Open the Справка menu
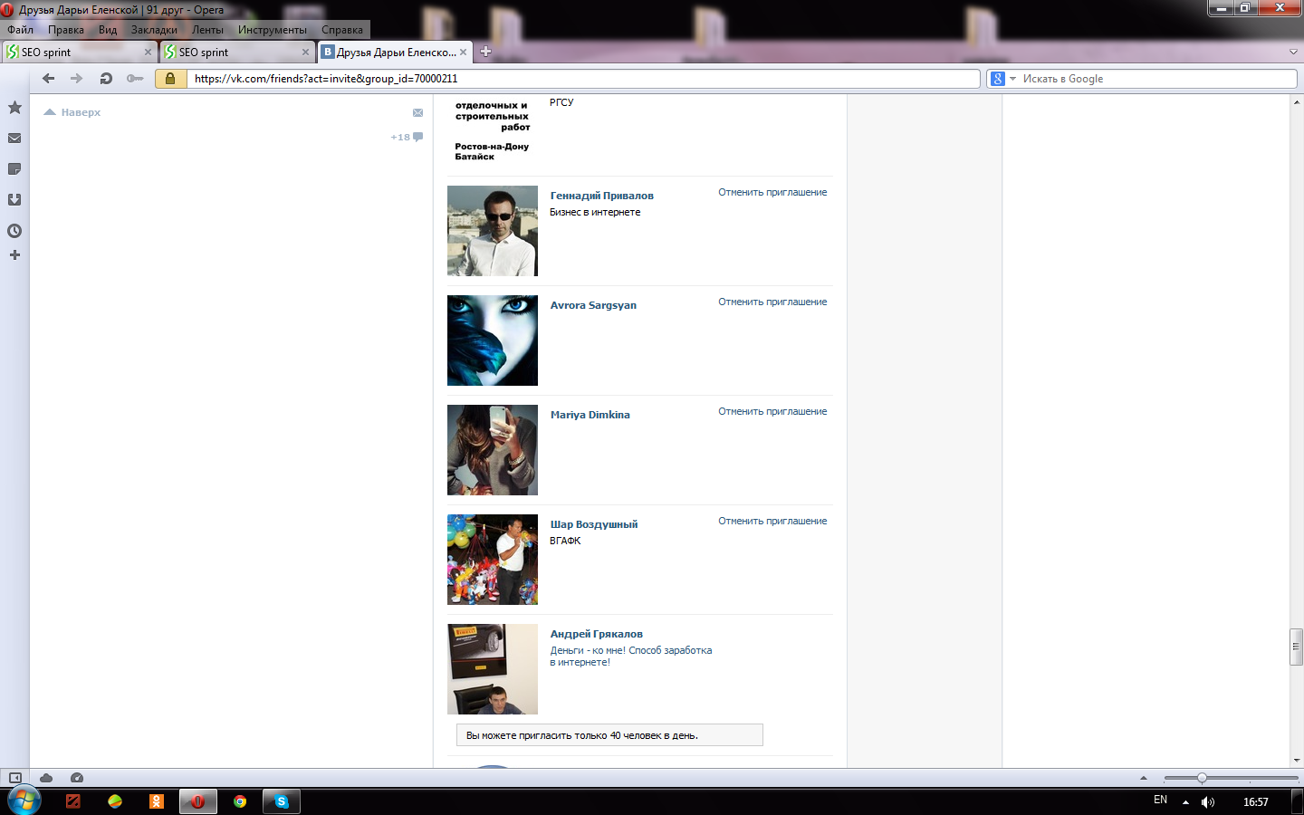The width and height of the screenshot is (1304, 815). [342, 30]
